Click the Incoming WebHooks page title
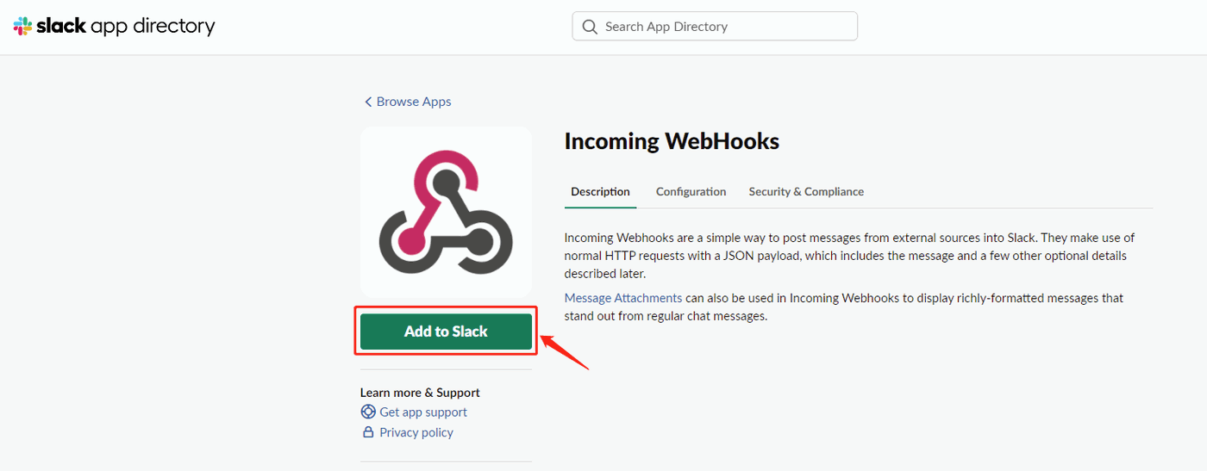This screenshot has height=471, width=1207. (672, 142)
